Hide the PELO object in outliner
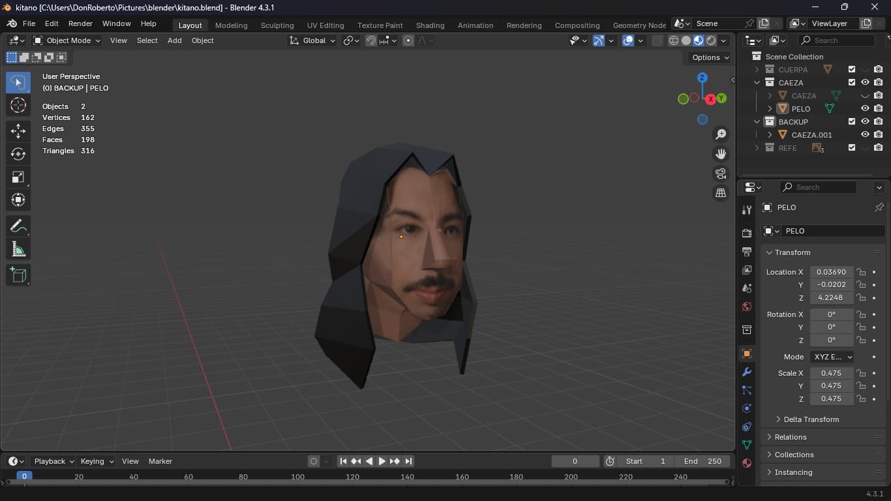Screen dimensions: 891x501 (865, 109)
